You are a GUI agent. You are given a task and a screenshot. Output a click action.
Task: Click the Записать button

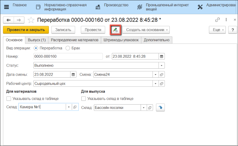click(x=63, y=30)
